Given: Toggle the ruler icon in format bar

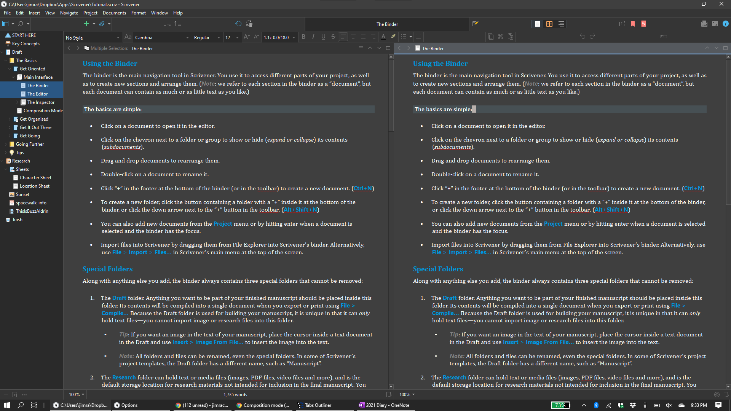Looking at the screenshot, I should [664, 37].
